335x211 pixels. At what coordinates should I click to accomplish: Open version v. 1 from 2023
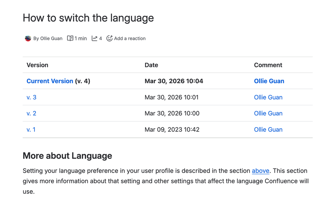click(31, 129)
